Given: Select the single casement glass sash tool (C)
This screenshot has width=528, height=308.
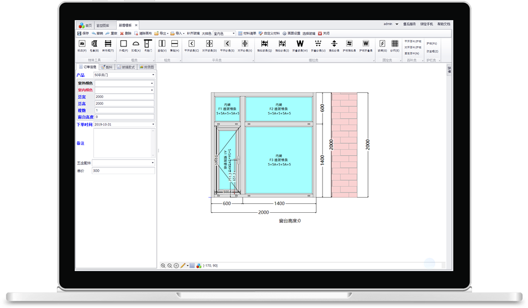Looking at the screenshot, I should pyautogui.click(x=192, y=46).
